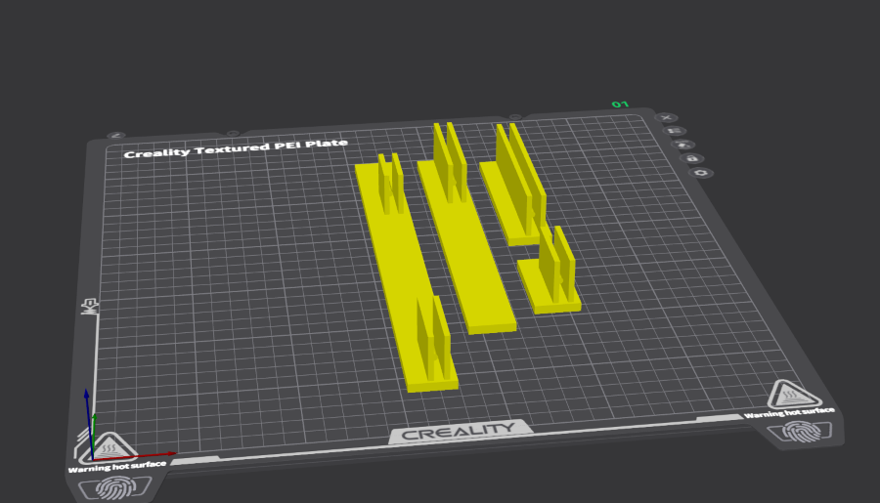
Task: Click the arrange objects icon below the X
Action: 674,131
